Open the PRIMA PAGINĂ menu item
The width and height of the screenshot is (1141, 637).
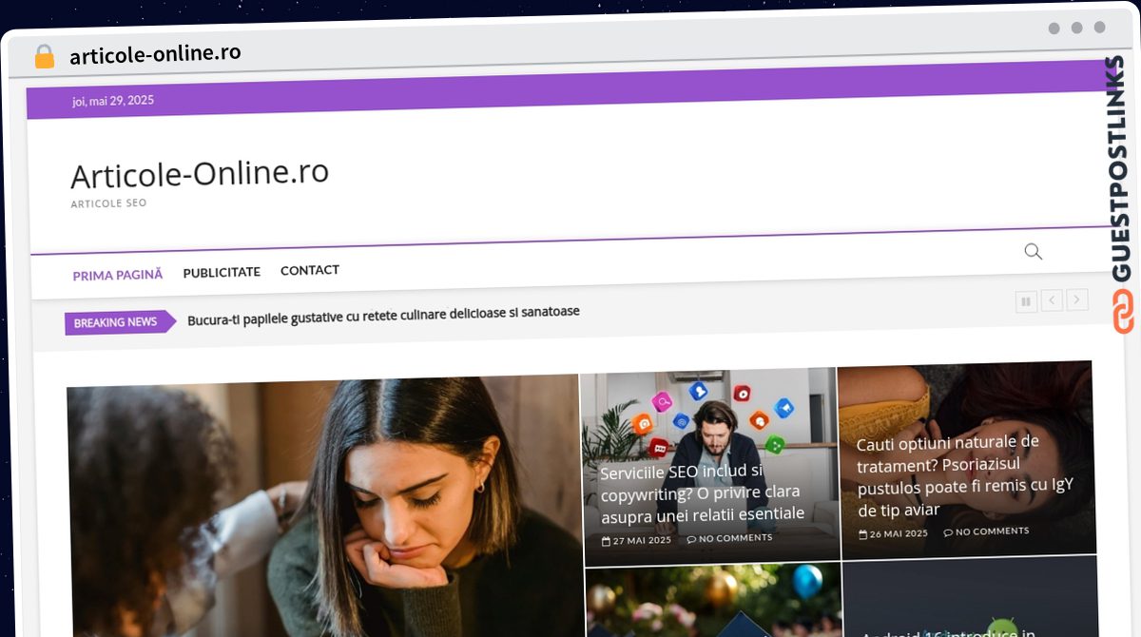[x=117, y=274]
